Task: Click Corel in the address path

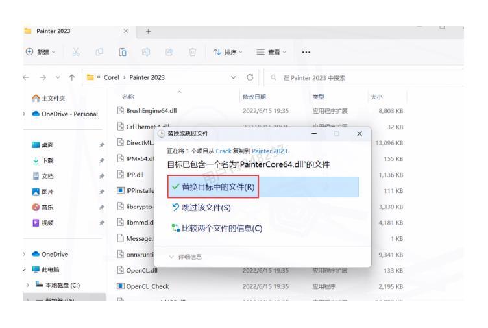Action: click(x=112, y=77)
